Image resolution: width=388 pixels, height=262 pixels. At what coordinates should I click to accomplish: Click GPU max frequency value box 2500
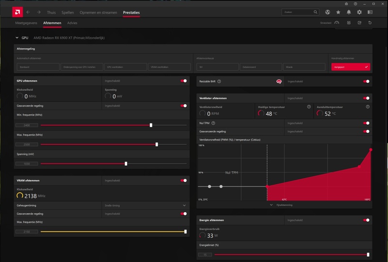(x=27, y=144)
